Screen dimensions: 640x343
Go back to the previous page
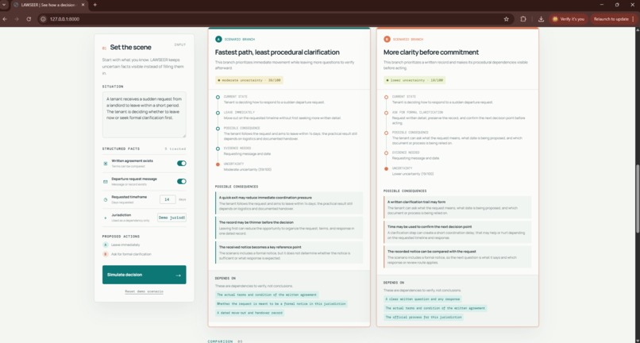click(x=5, y=19)
